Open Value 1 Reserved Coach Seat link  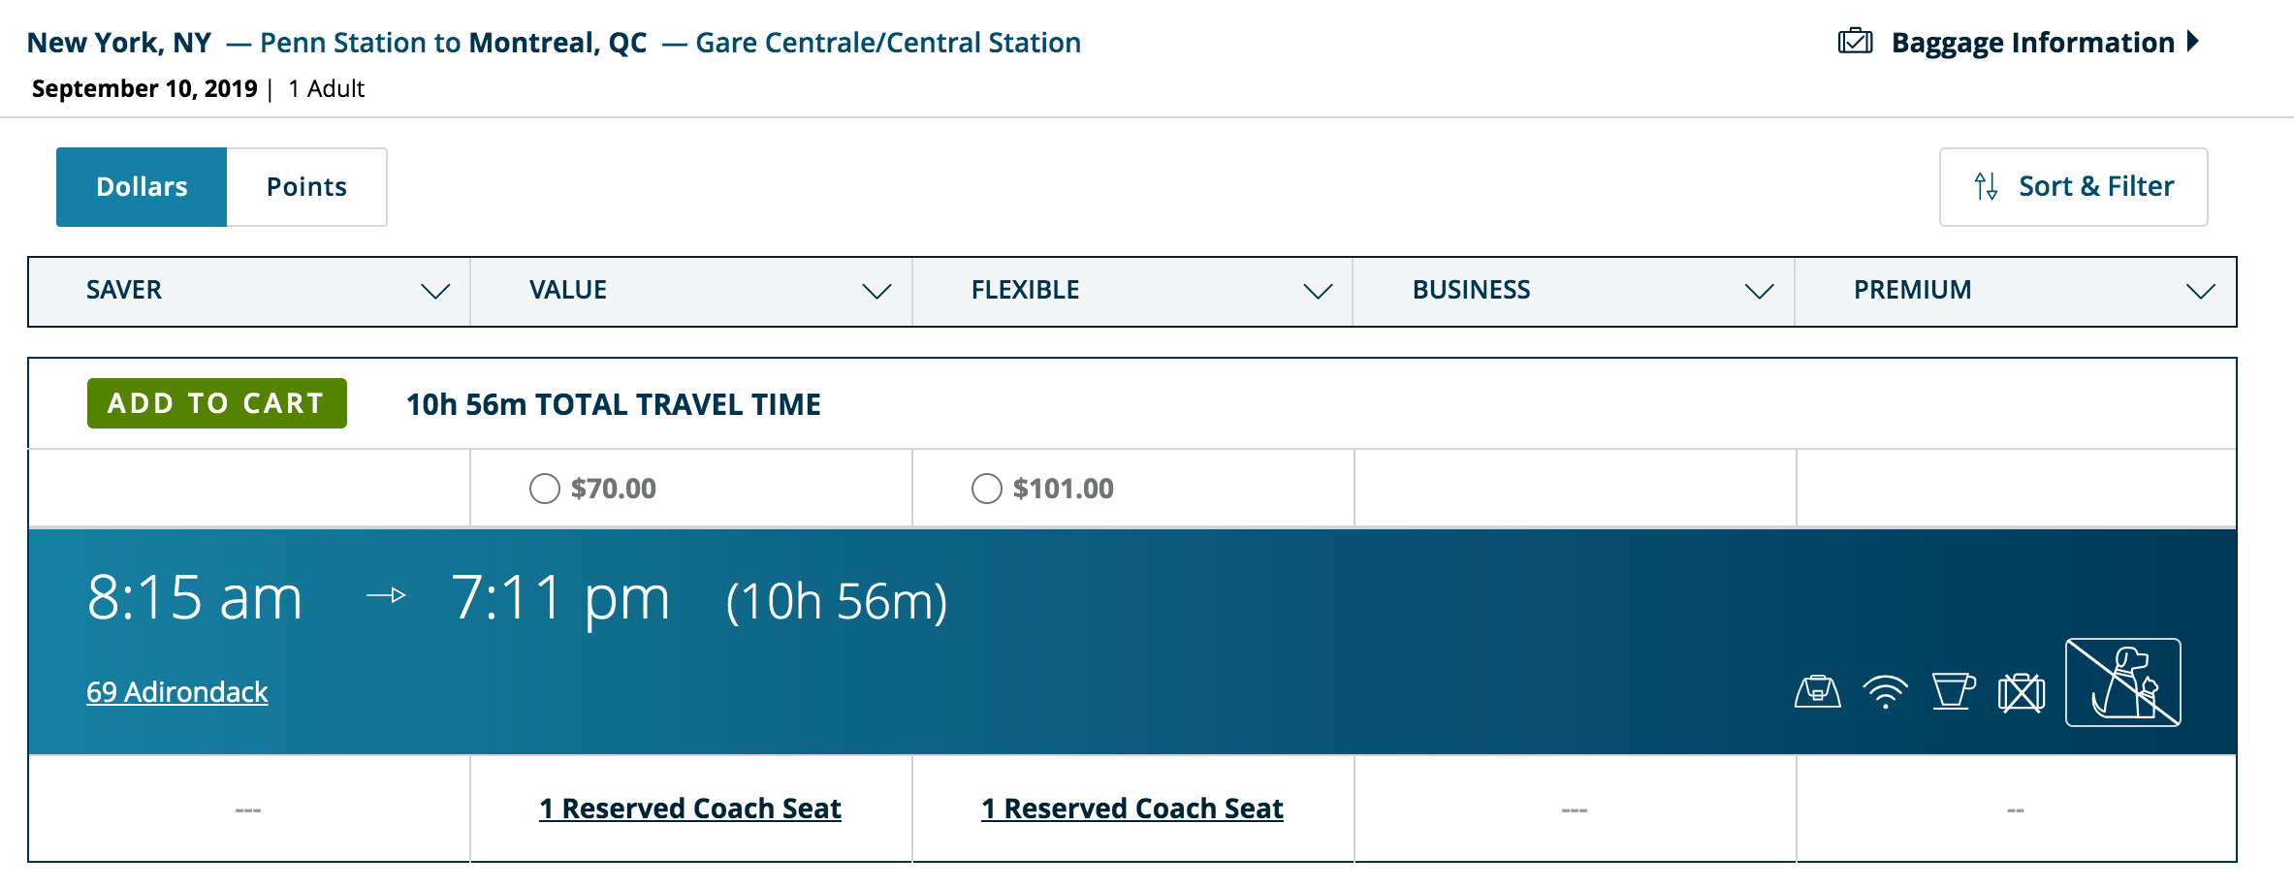pos(690,809)
